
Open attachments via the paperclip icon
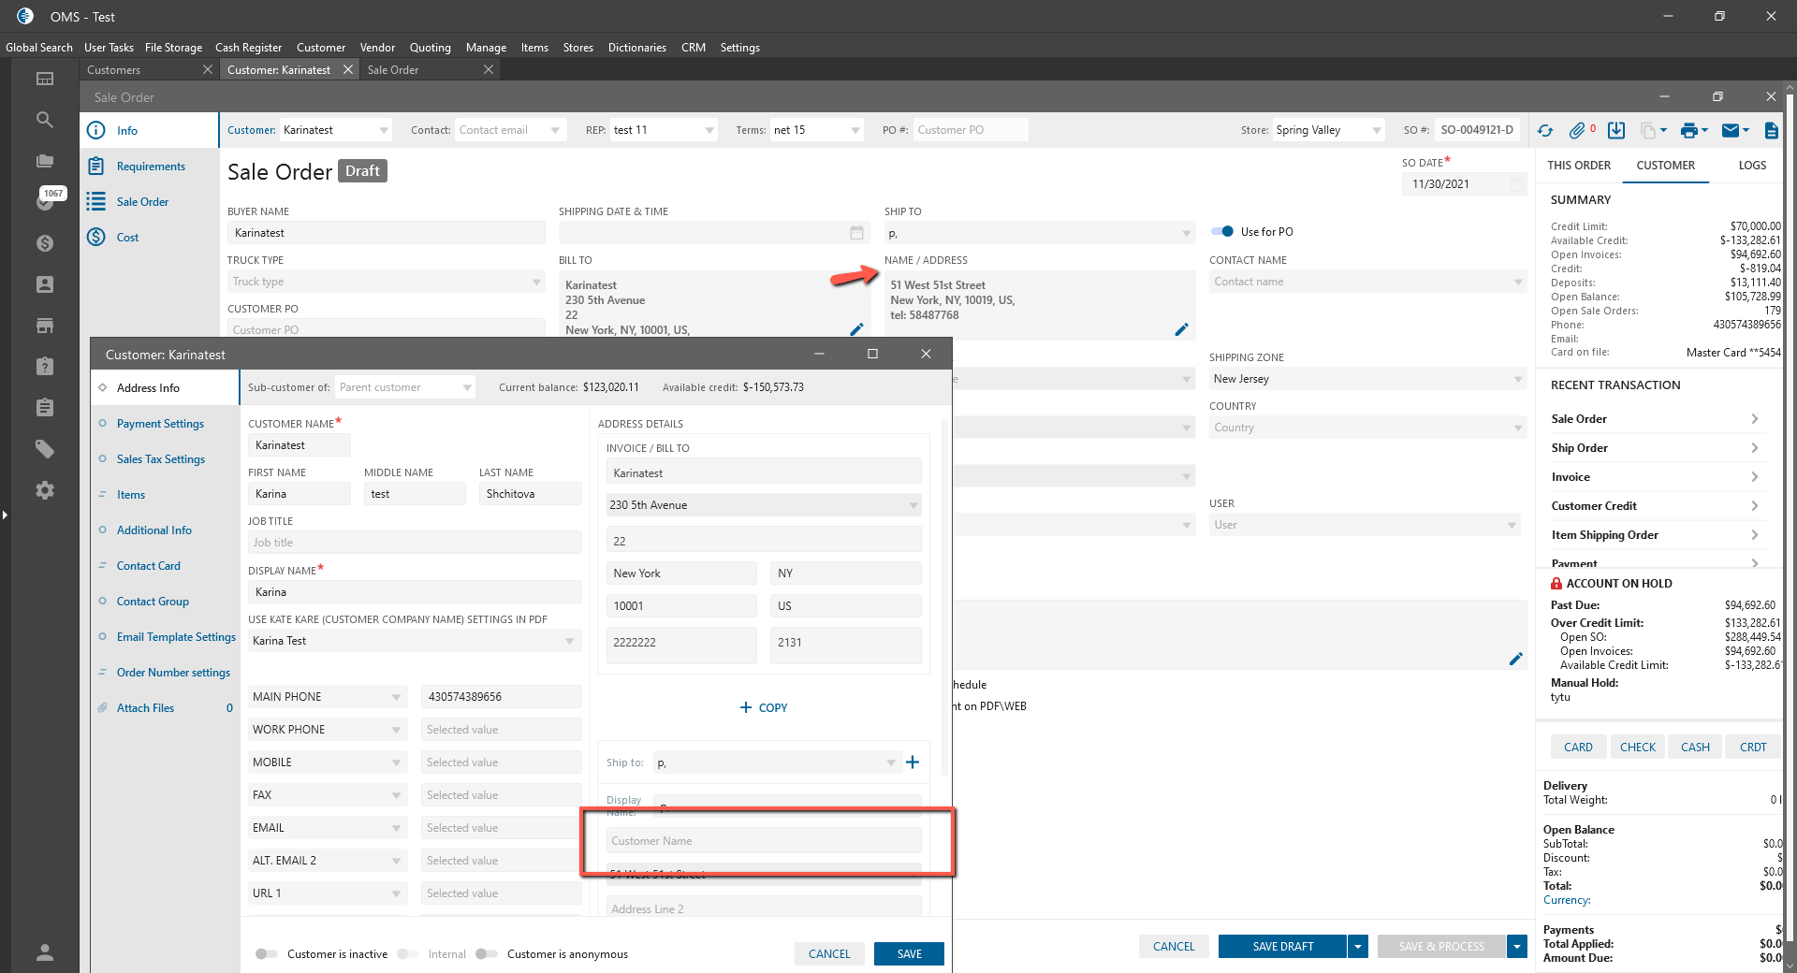coord(1577,131)
